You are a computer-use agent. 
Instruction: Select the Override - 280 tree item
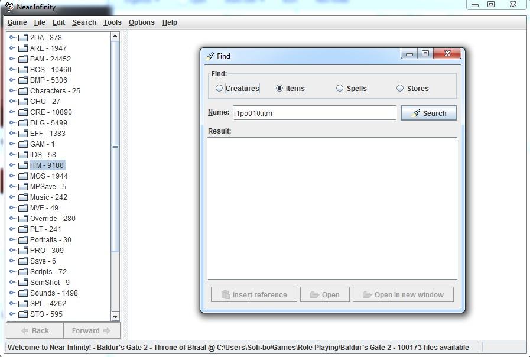[53, 219]
